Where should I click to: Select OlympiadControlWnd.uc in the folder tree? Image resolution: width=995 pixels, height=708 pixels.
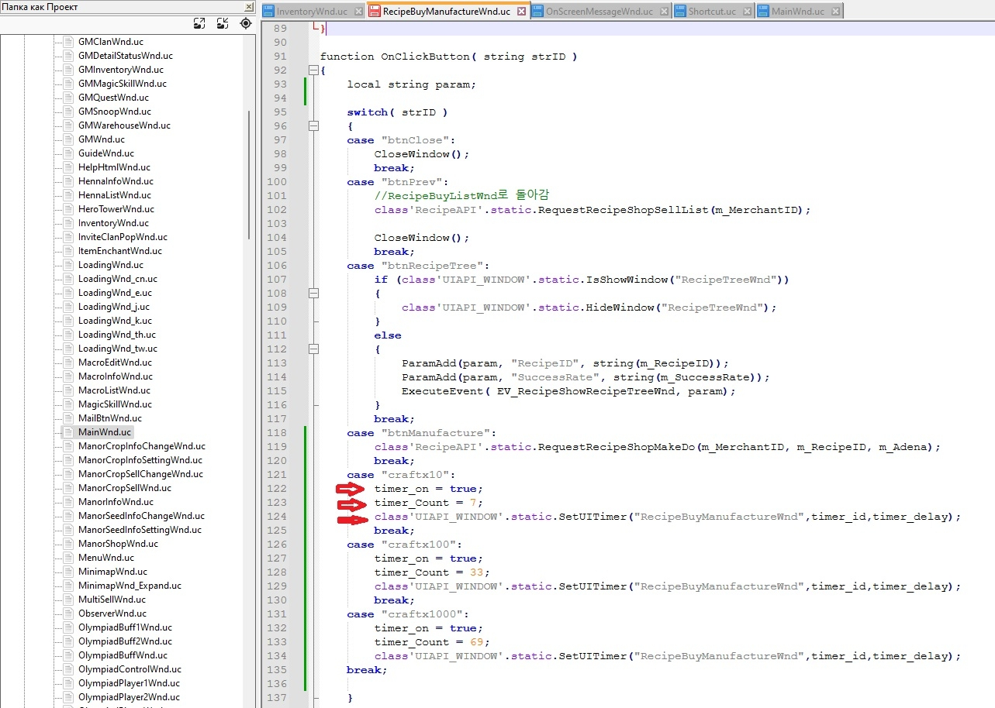[x=130, y=669]
